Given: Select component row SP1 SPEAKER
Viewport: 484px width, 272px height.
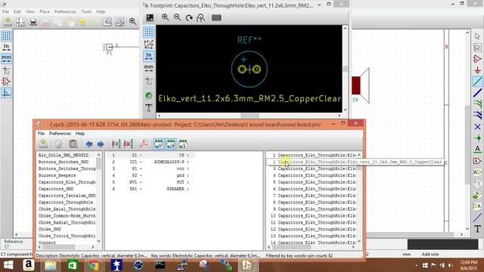Looking at the screenshot, I should [x=150, y=189].
